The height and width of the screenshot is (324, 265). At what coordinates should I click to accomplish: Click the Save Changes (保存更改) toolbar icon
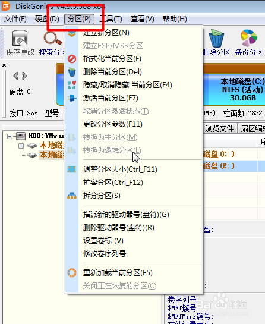tap(20, 39)
